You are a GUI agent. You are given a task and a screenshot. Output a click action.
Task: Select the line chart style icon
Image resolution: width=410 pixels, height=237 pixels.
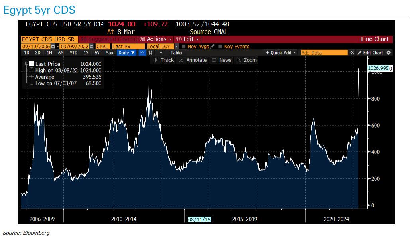142,53
